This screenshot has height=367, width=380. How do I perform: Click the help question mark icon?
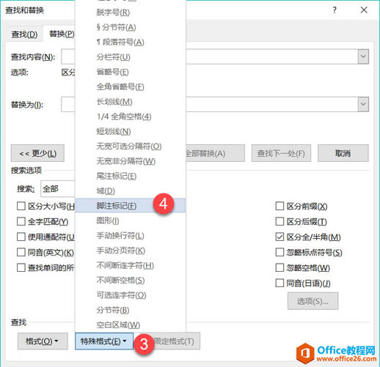pyautogui.click(x=335, y=10)
